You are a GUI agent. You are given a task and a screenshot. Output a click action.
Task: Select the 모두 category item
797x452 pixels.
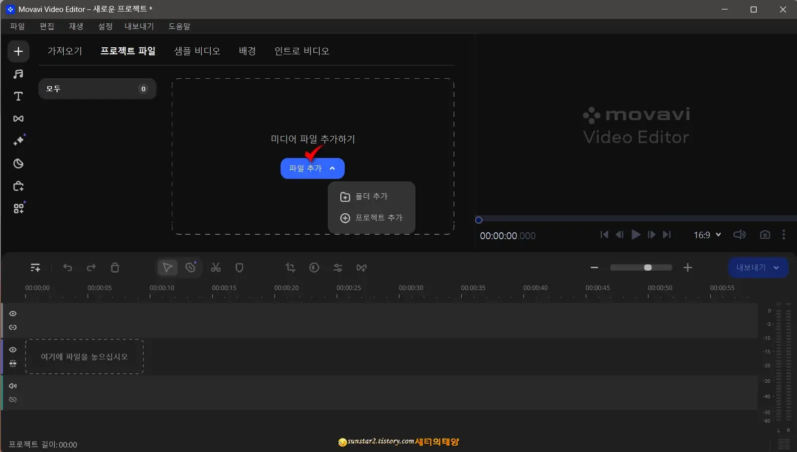click(97, 89)
